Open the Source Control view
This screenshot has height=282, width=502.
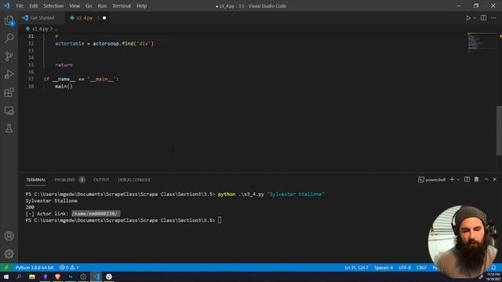(9, 56)
